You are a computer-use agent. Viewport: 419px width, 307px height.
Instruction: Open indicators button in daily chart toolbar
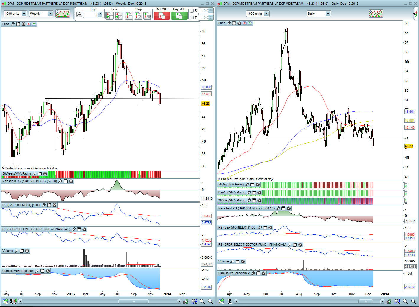pyautogui.click(x=376, y=14)
